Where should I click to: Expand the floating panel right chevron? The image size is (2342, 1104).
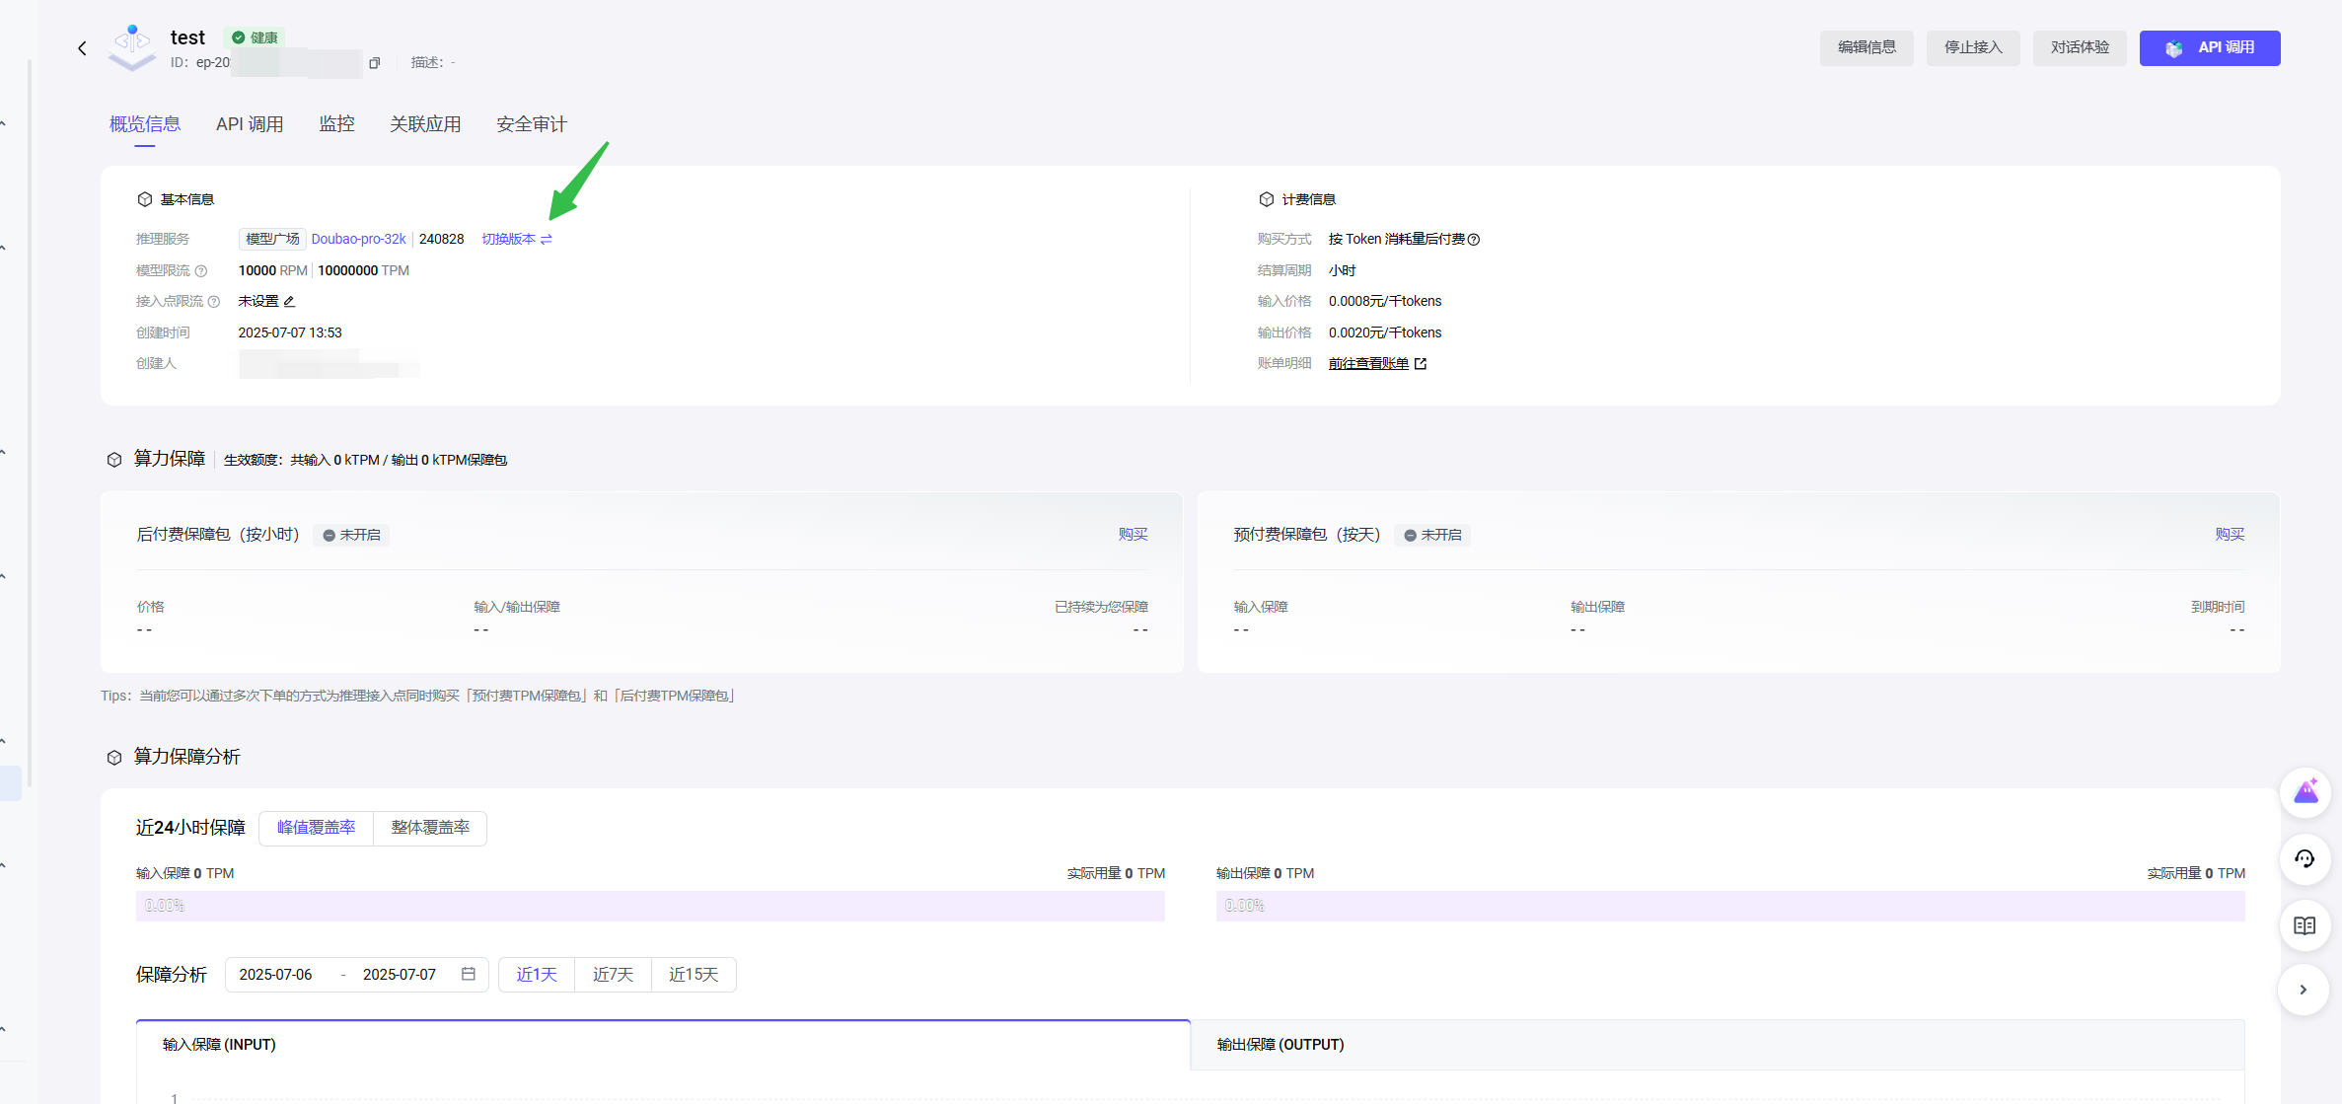coord(2304,990)
